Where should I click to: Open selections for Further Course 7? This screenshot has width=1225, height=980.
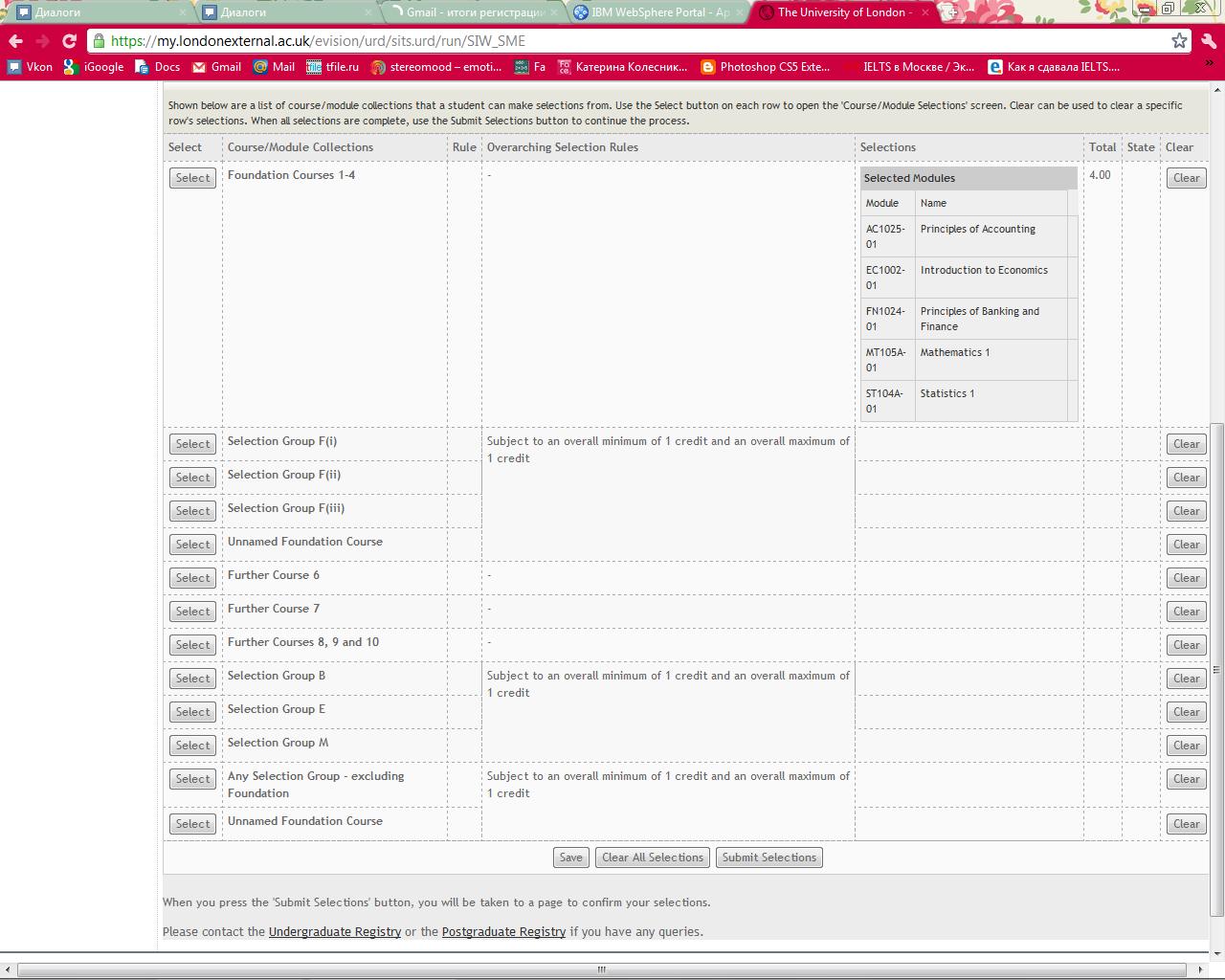(192, 612)
